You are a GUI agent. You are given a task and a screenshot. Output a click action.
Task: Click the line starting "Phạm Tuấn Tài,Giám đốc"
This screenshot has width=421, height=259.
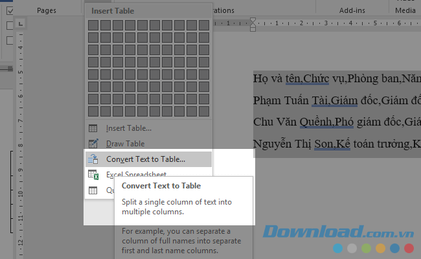[x=337, y=100]
